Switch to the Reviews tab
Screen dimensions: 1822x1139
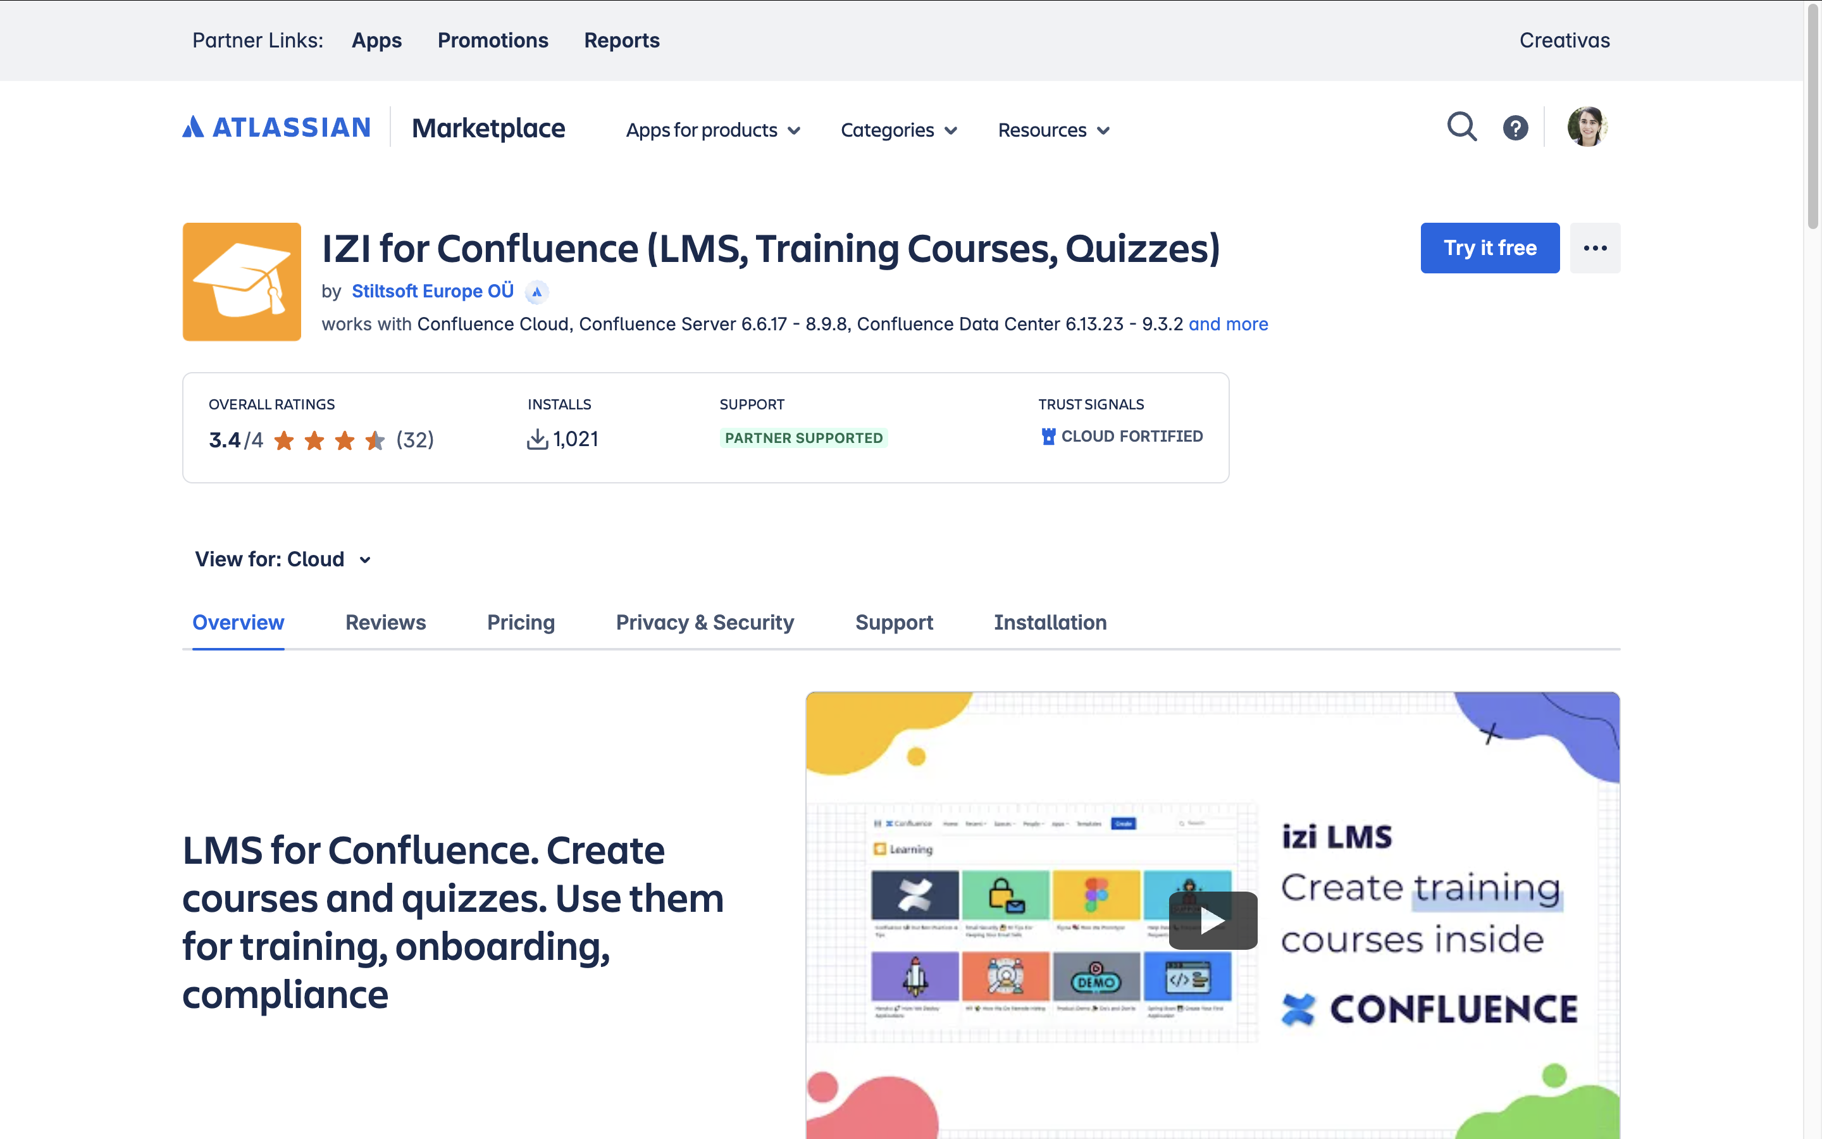[x=385, y=622]
